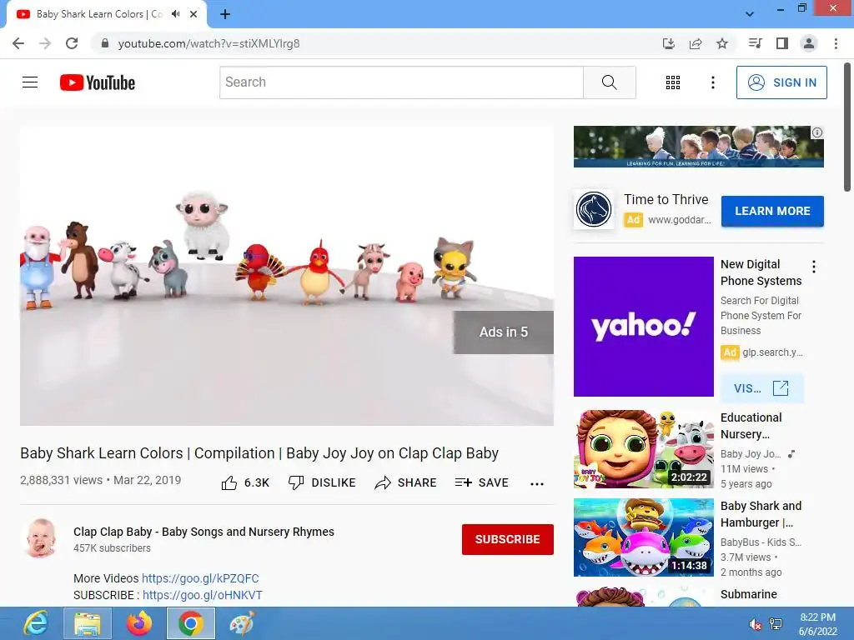
Task: Click the video player area
Action: point(287,276)
